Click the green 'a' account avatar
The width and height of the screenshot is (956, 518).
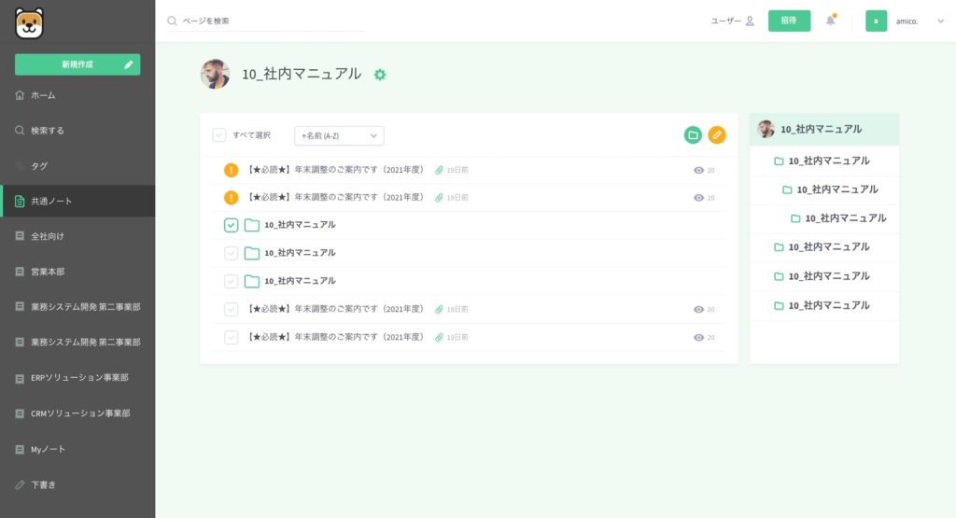tap(876, 21)
